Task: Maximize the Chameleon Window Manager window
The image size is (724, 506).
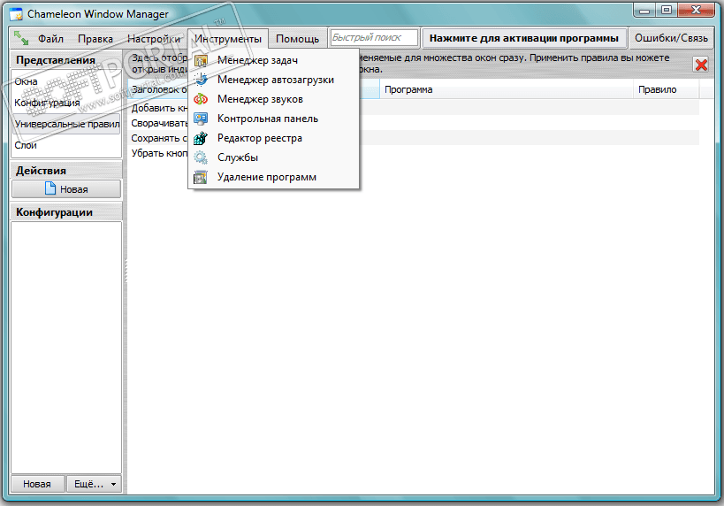Action: click(x=666, y=10)
